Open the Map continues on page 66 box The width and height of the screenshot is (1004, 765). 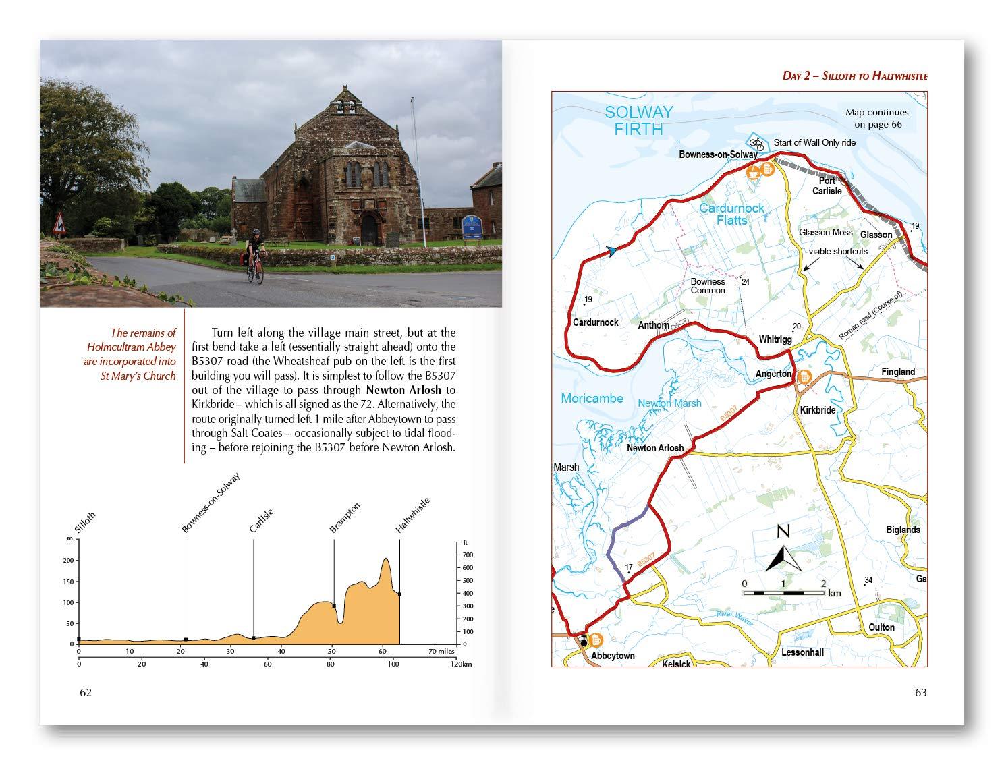877,118
